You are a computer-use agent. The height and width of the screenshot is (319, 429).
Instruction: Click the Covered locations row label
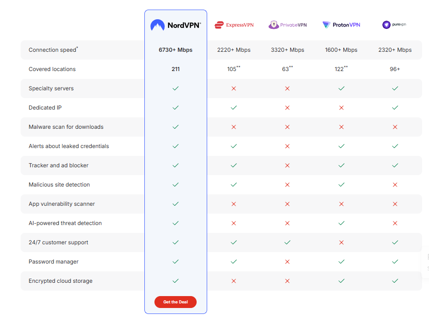tap(52, 69)
